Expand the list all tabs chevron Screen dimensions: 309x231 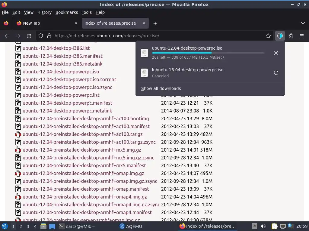pyautogui.click(x=303, y=23)
